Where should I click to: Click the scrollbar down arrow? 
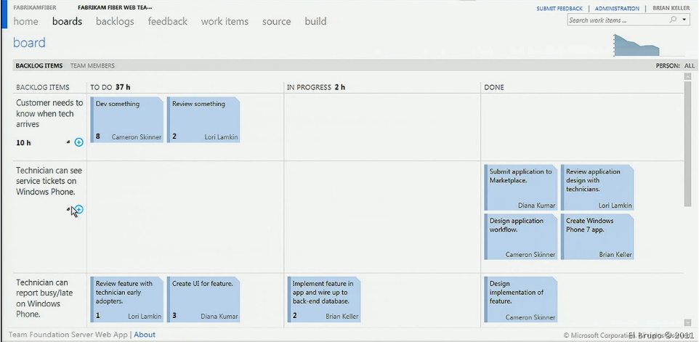(x=687, y=322)
